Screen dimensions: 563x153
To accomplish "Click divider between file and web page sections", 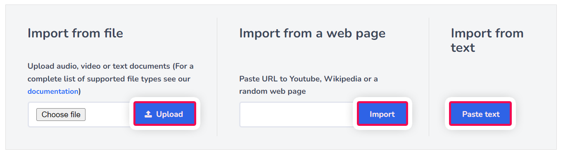I will (x=217, y=76).
